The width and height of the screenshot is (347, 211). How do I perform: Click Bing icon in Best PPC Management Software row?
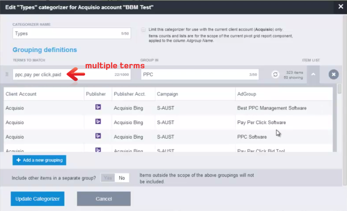click(x=98, y=107)
